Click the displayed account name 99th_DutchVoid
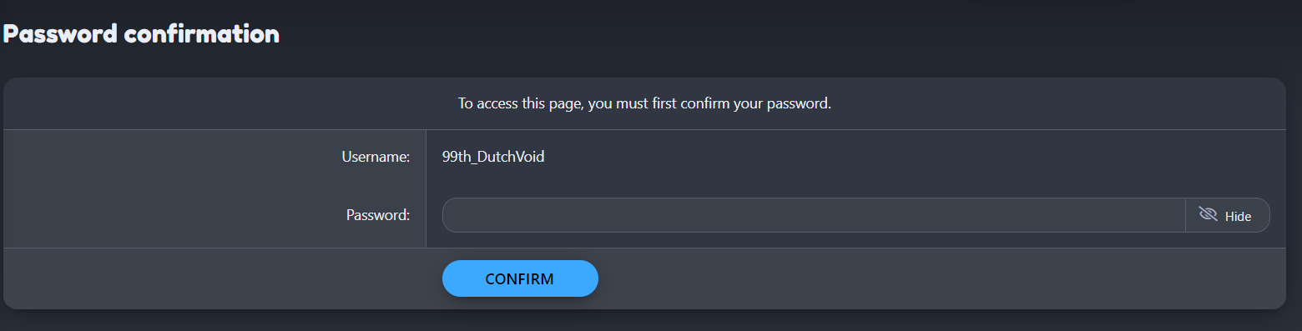This screenshot has height=331, width=1302. click(493, 156)
